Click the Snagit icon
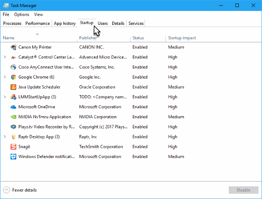The width and height of the screenshot is (262, 199). pyautogui.click(x=14, y=147)
